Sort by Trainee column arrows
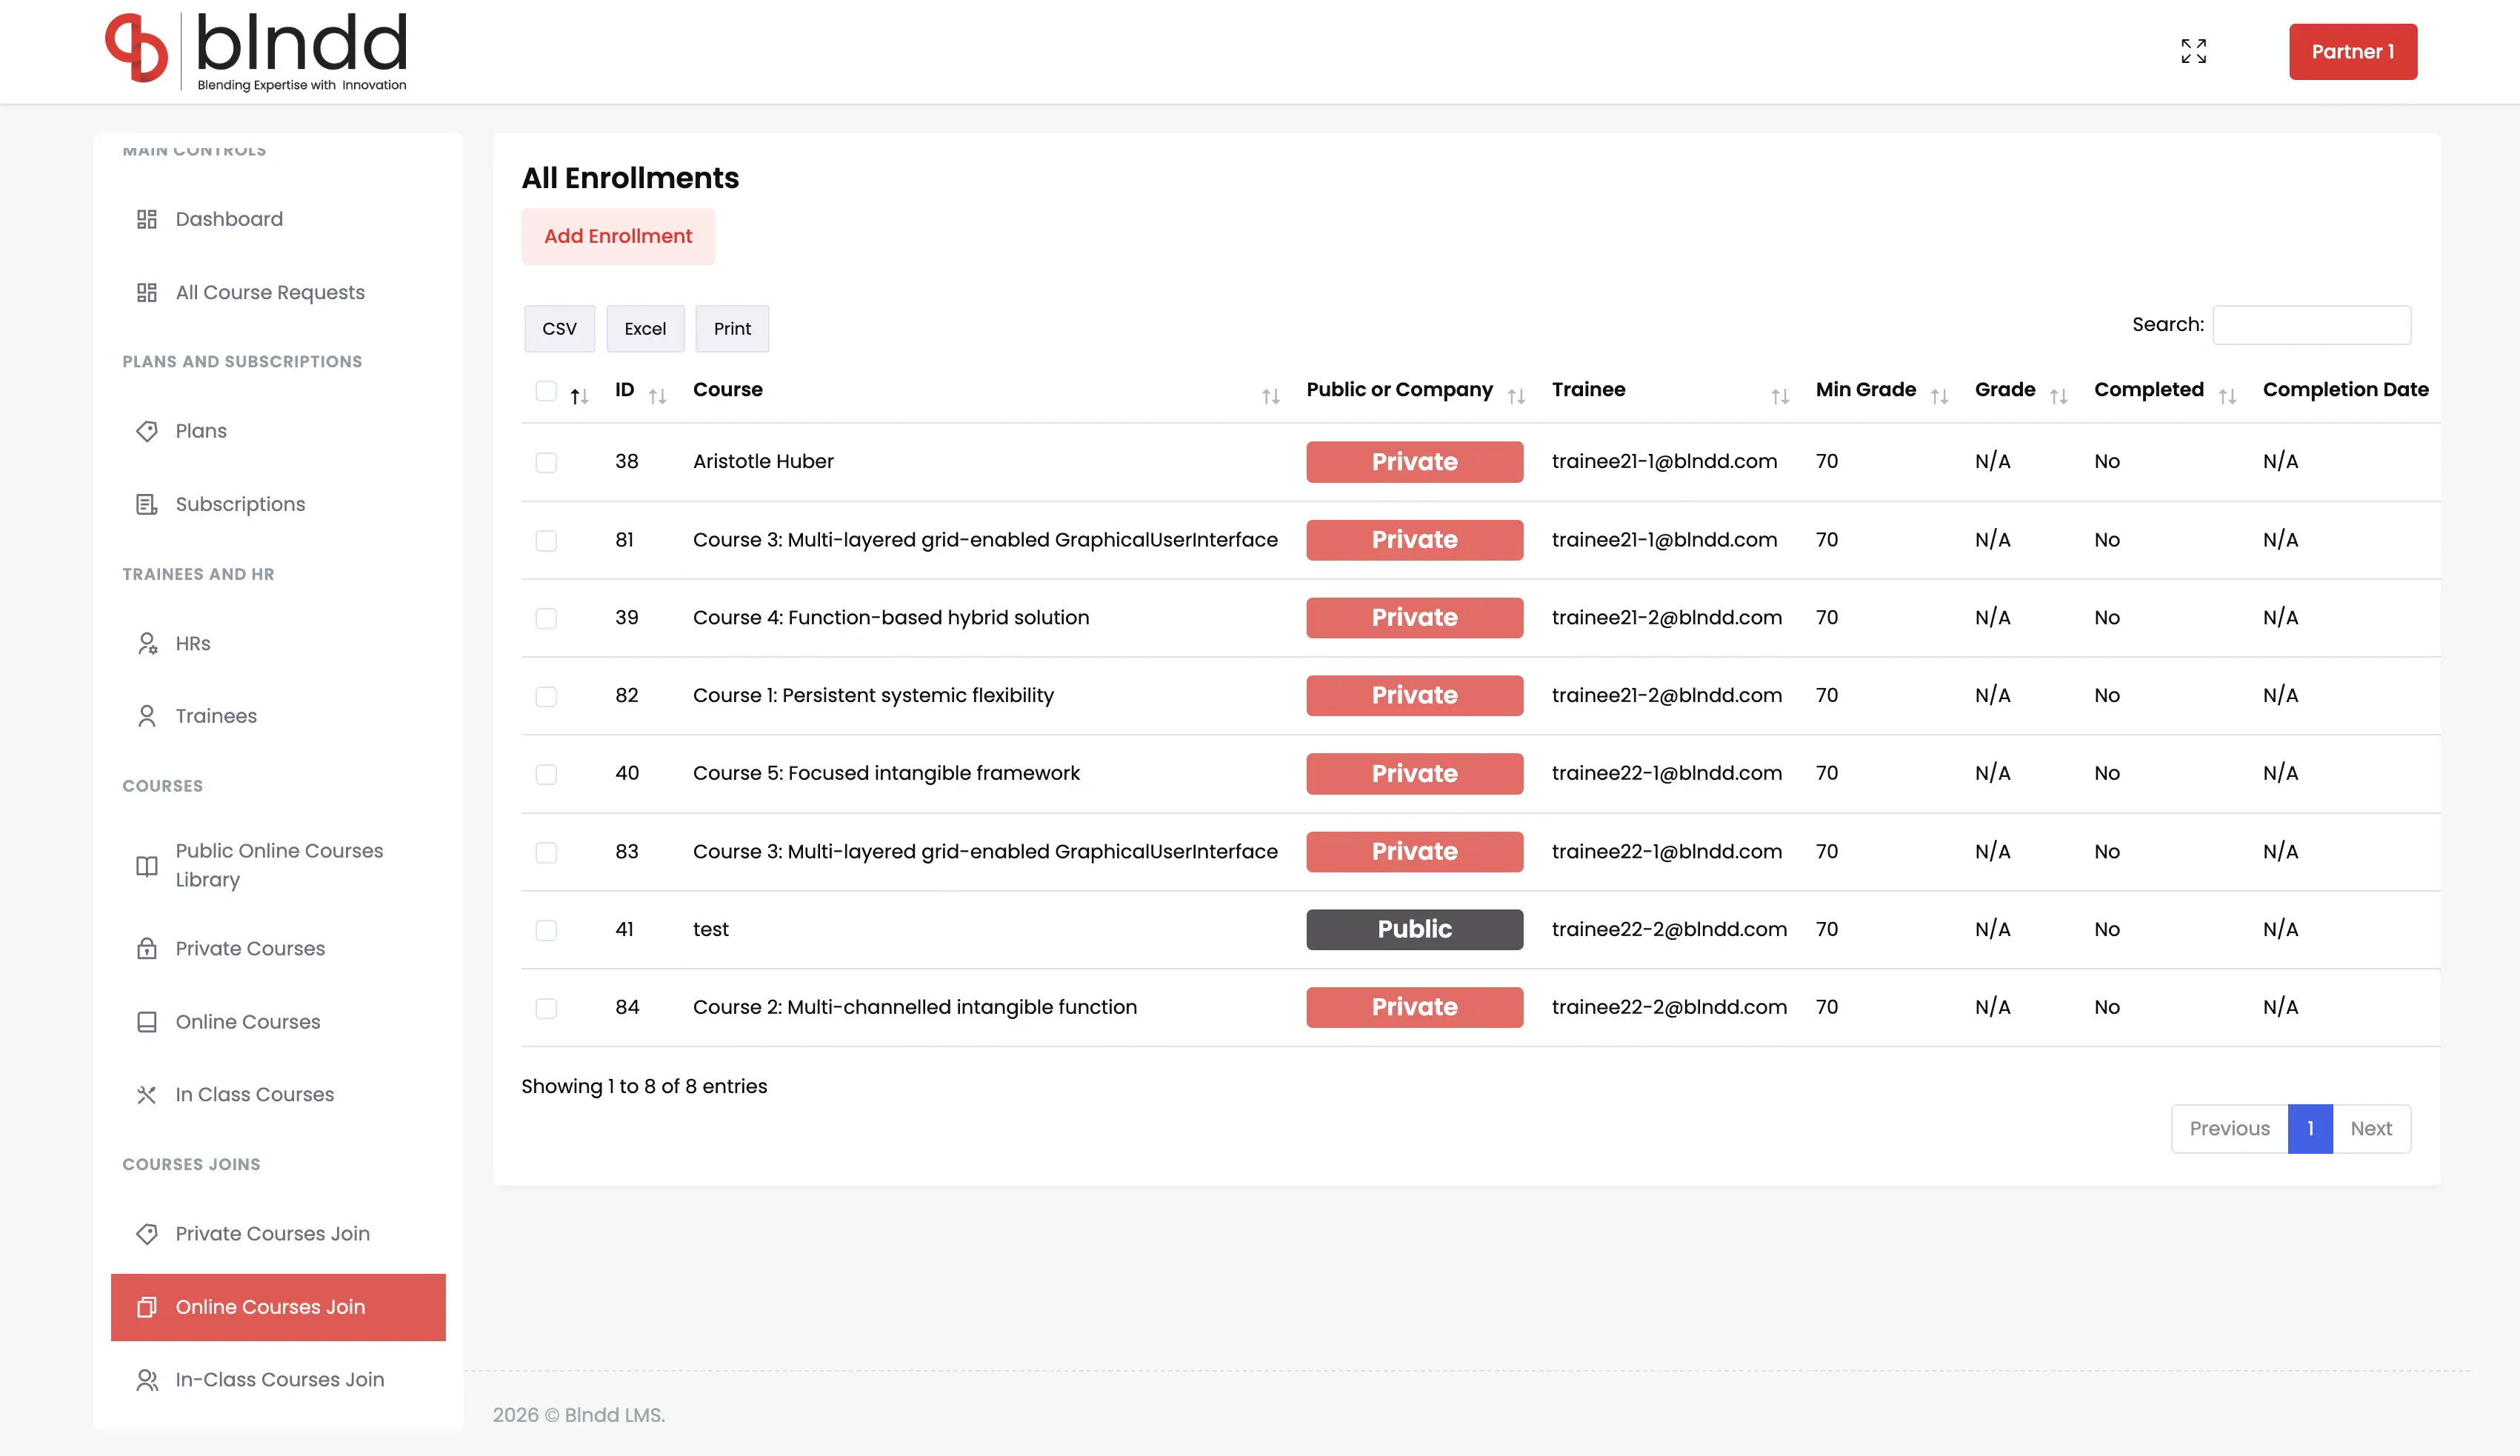The height and width of the screenshot is (1456, 2520). [1780, 397]
